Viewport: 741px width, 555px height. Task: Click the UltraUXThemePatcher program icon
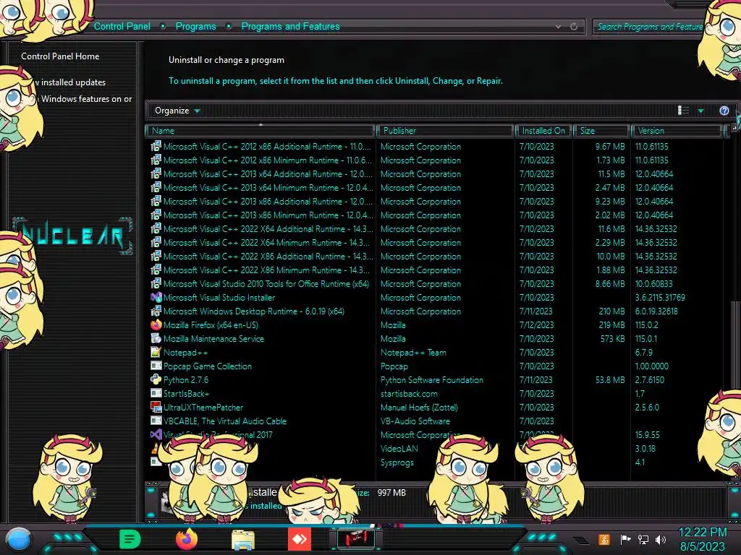156,407
